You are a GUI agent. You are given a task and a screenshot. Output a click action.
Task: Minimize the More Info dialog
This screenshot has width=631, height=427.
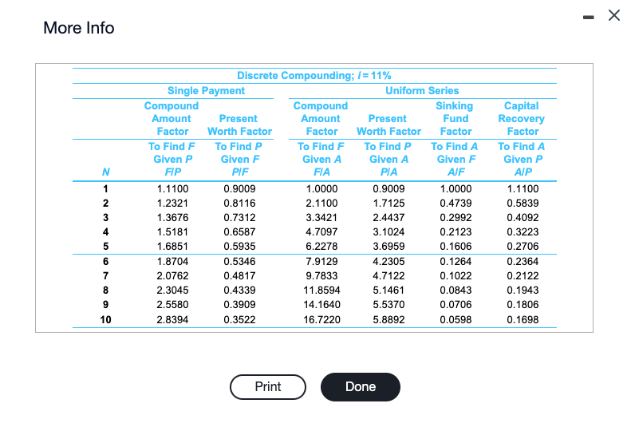(589, 17)
